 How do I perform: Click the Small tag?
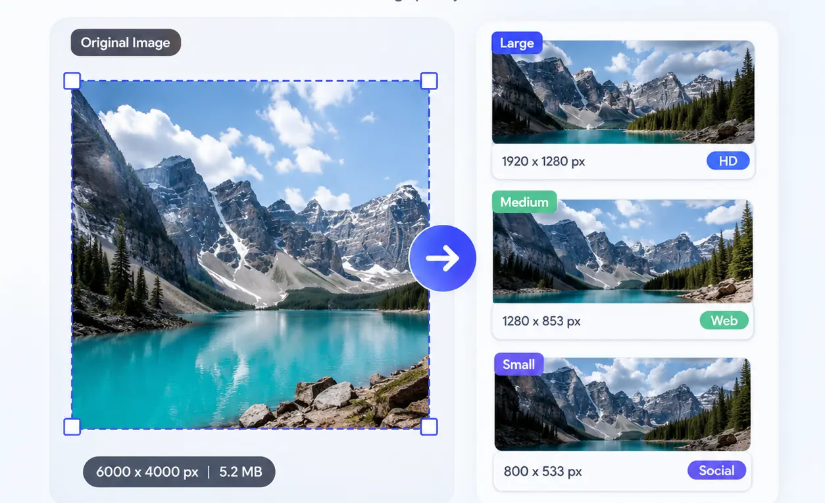[519, 364]
